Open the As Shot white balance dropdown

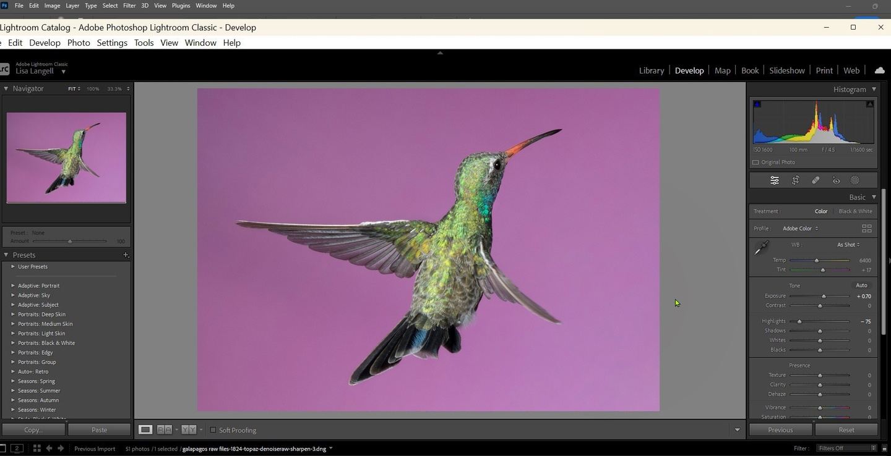848,245
